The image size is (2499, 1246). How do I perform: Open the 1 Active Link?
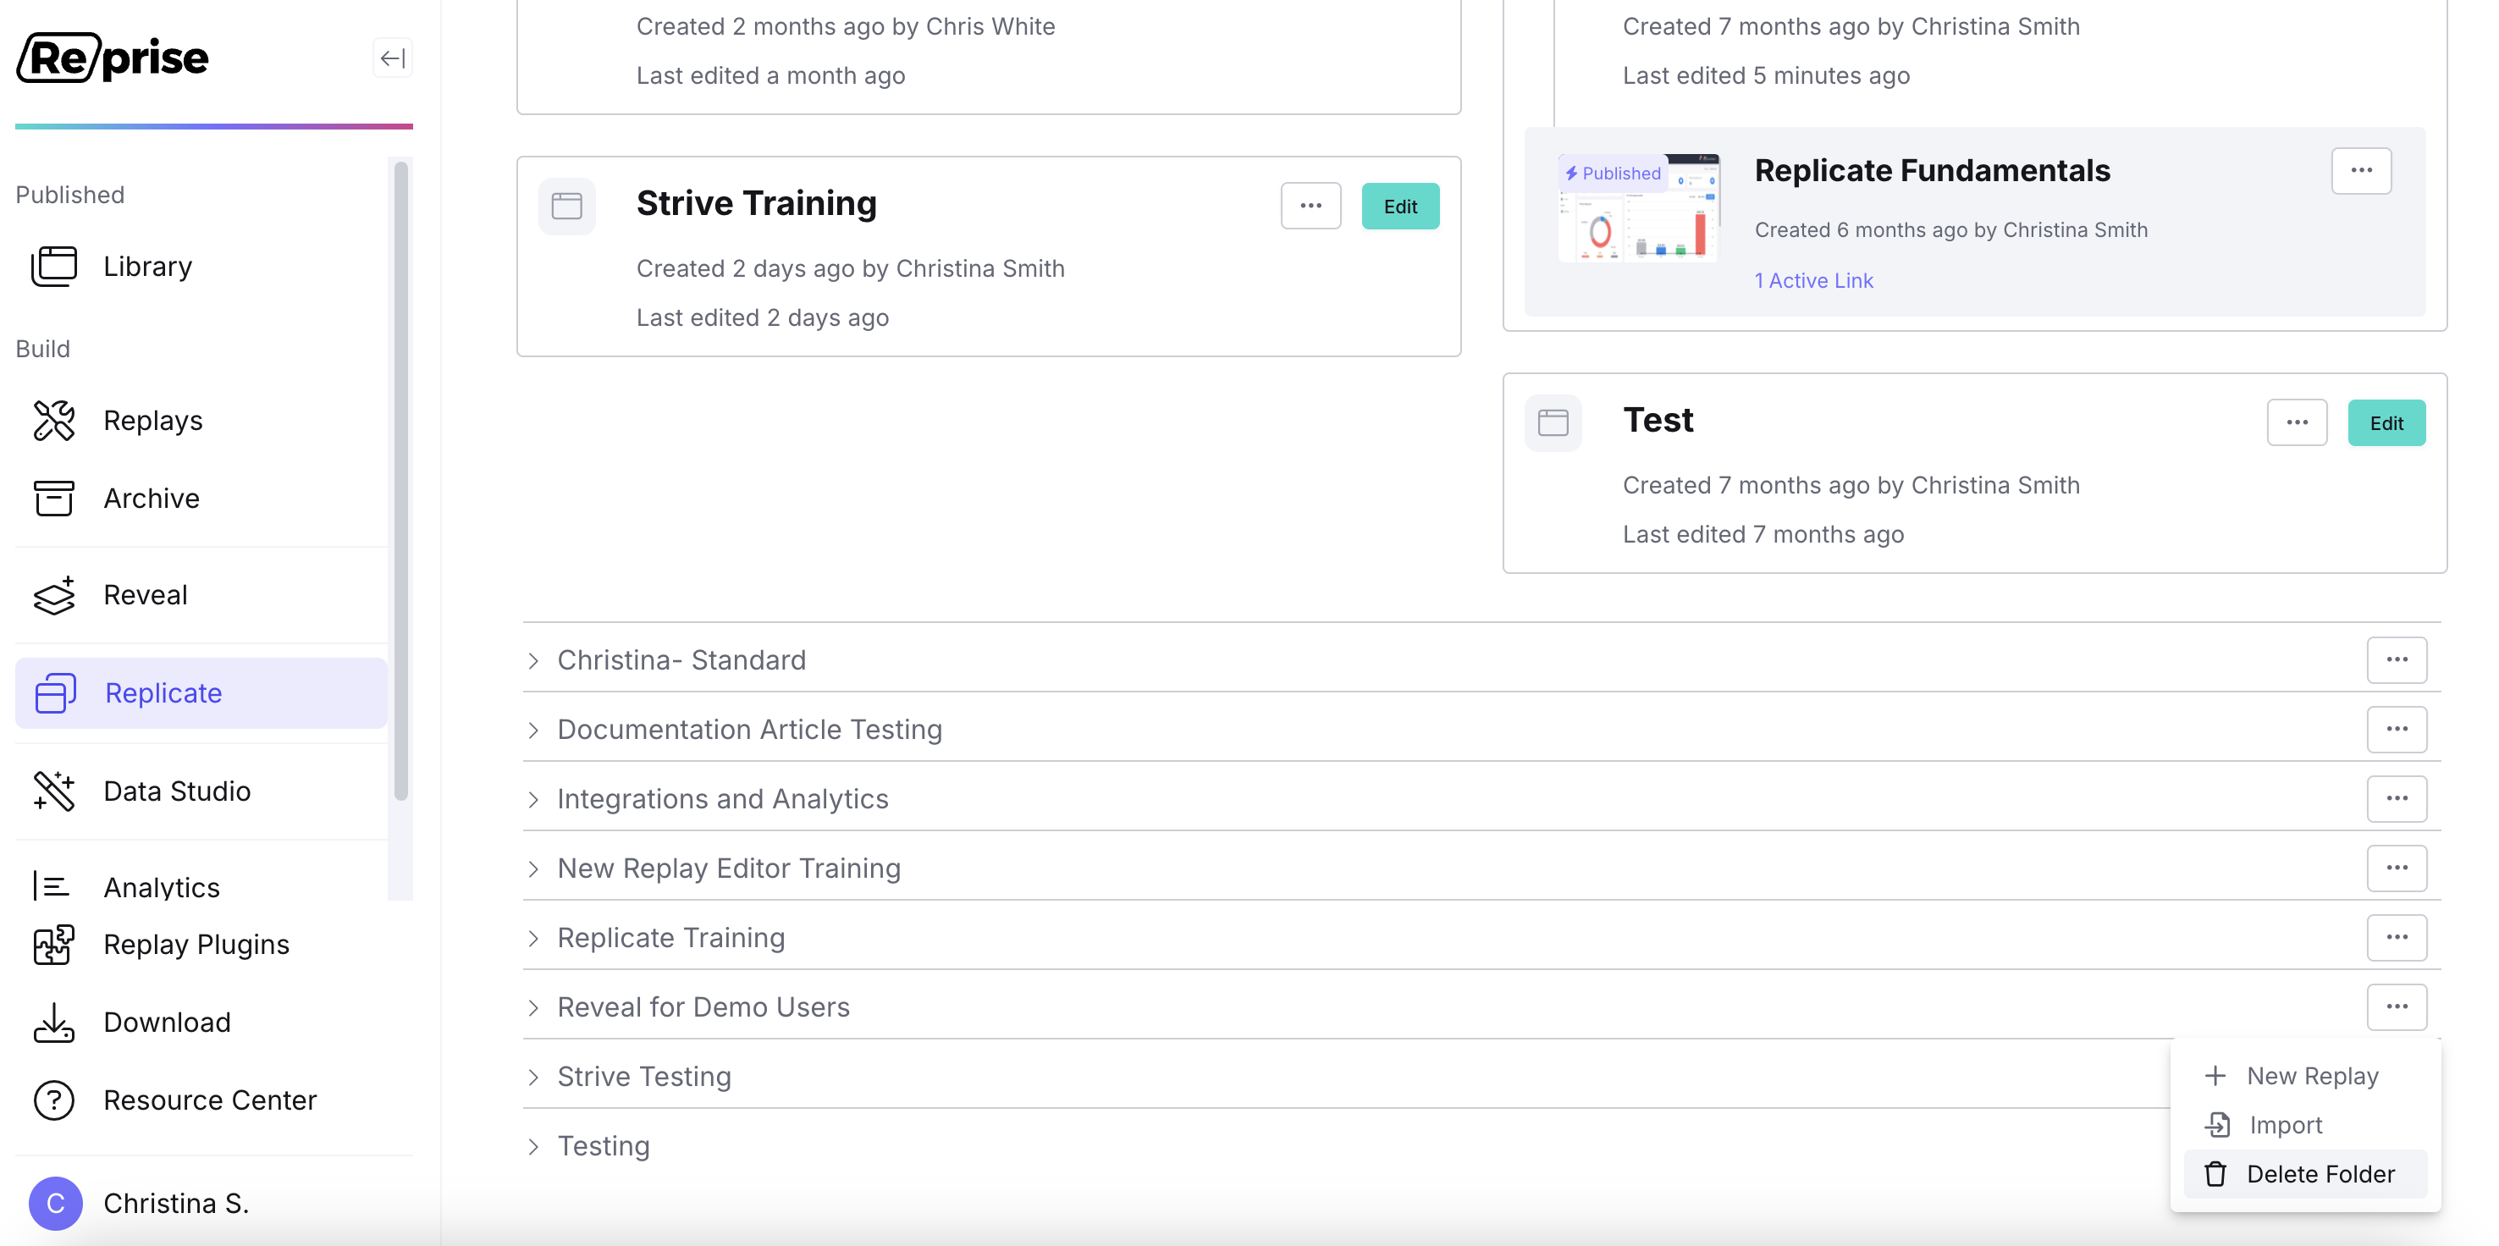click(x=1813, y=280)
